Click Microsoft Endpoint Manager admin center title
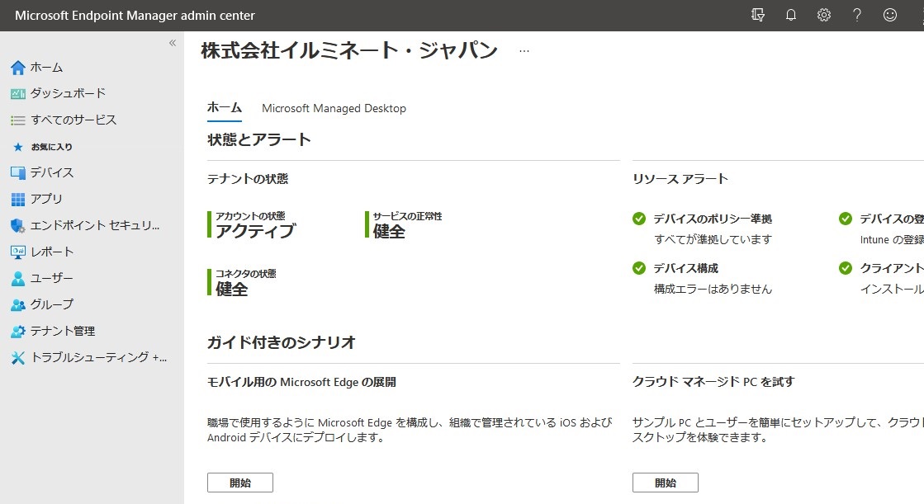The height and width of the screenshot is (504, 924). [x=135, y=16]
